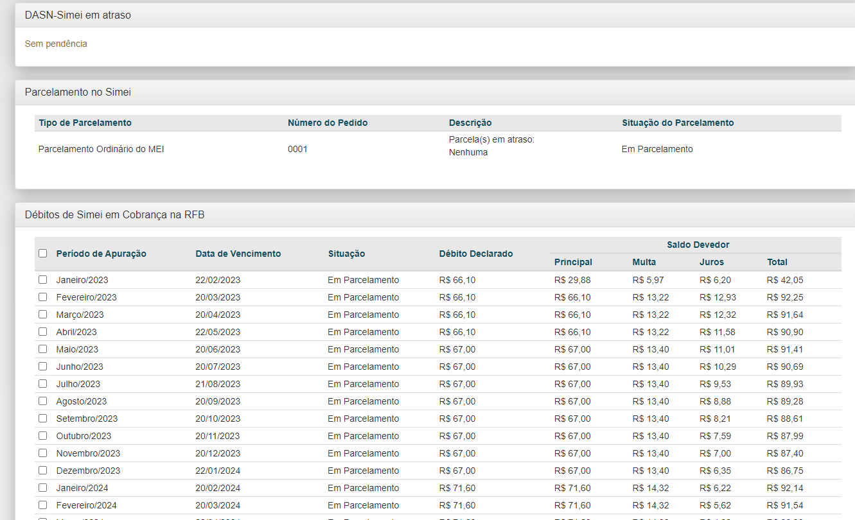Select the Fevereiro/2023 row checkbox

tap(42, 297)
